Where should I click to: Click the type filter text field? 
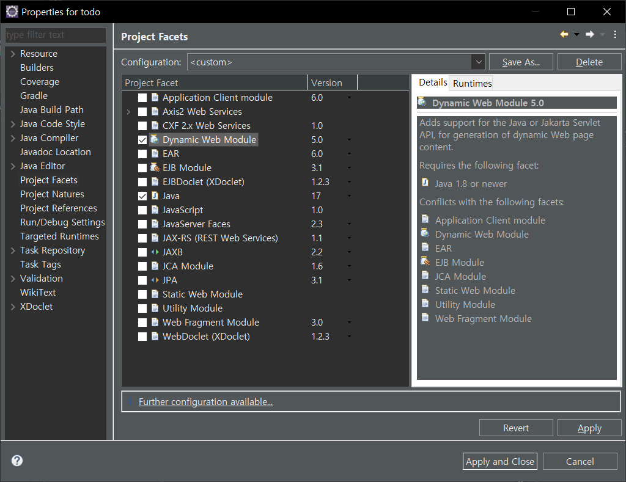pos(56,35)
